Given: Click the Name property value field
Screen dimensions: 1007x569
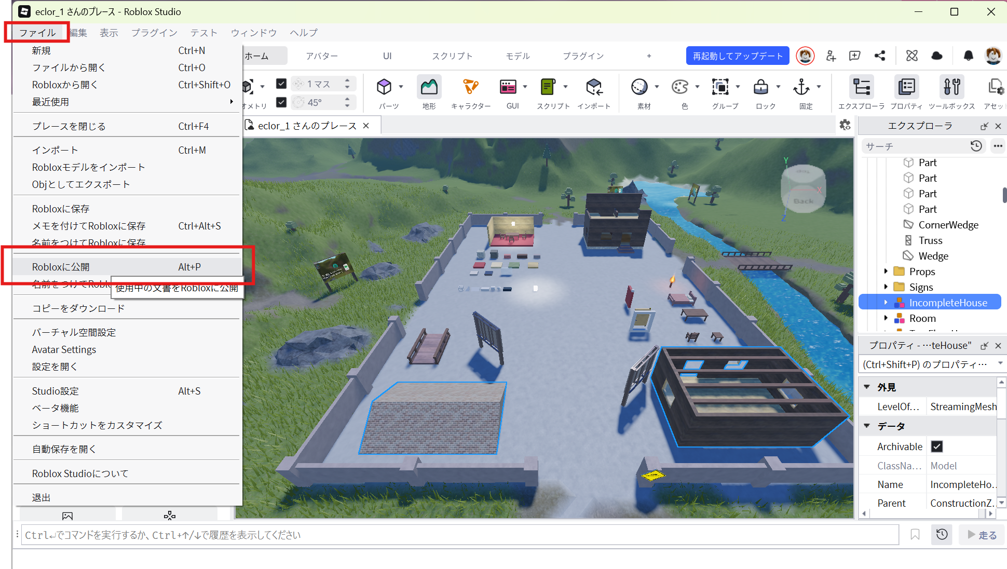Looking at the screenshot, I should [961, 484].
